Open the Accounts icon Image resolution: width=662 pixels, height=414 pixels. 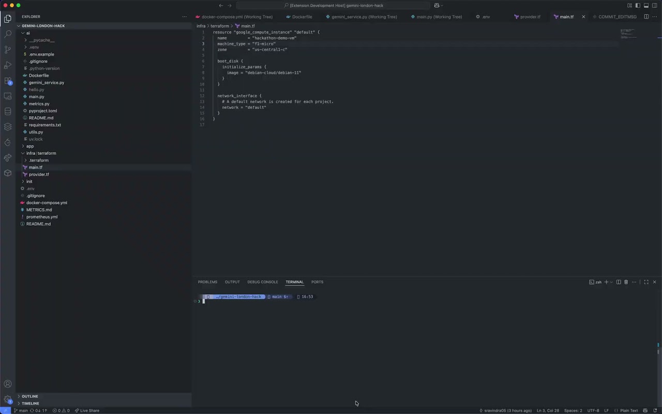(x=8, y=384)
